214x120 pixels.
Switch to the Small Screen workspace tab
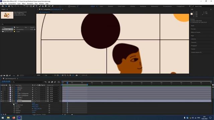click(121, 6)
